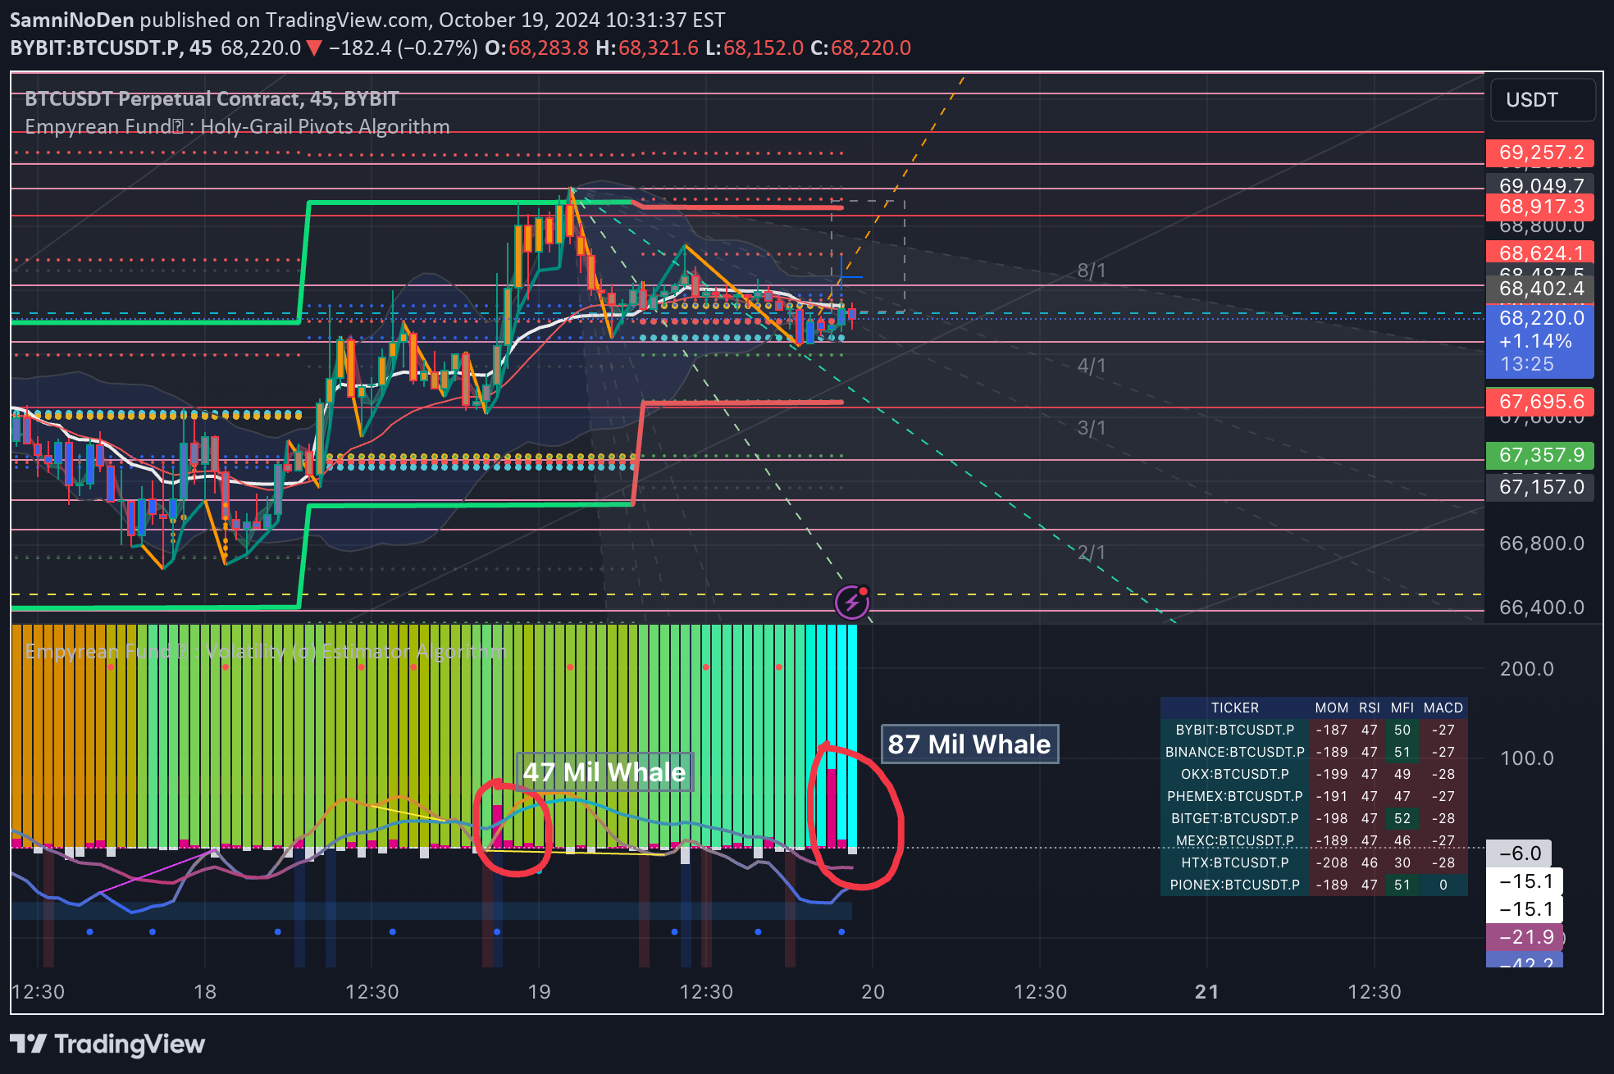
Task: Select the green 67,357.9 price label
Action: click(1540, 455)
